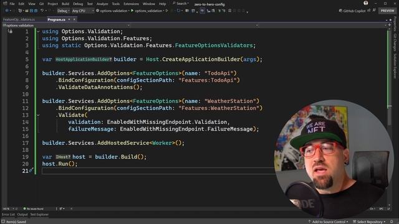Open the Test menu
This screenshot has width=399, height=224.
point(90,4)
